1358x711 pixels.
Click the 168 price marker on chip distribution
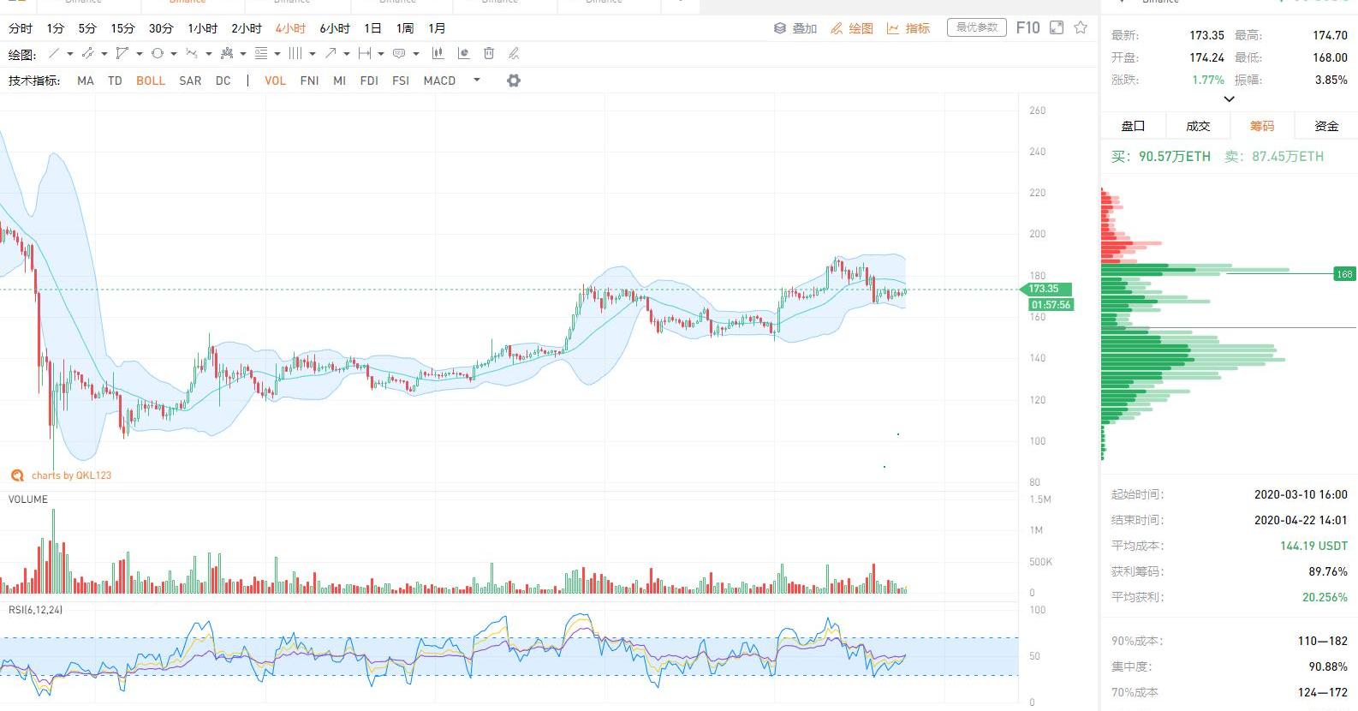1344,274
